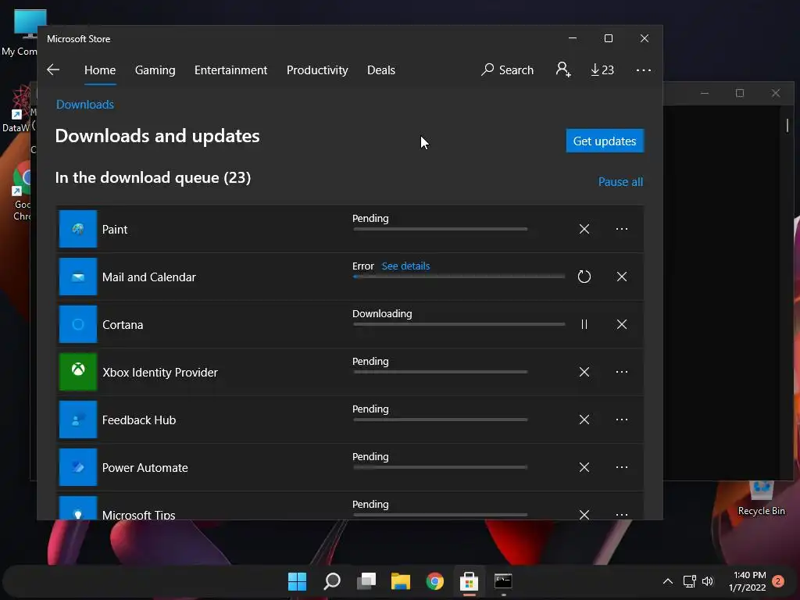
Task: Open the volume speaker tray icon
Action: [x=708, y=581]
